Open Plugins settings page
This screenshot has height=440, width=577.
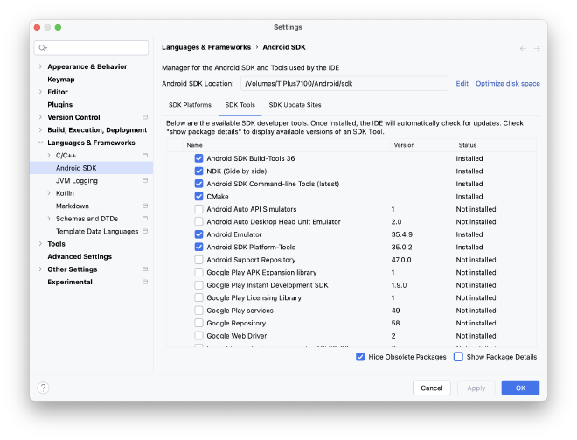60,105
